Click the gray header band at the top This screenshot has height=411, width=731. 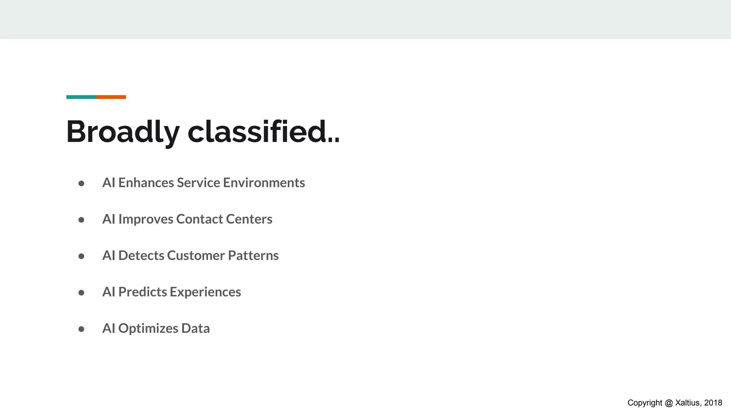(365, 19)
